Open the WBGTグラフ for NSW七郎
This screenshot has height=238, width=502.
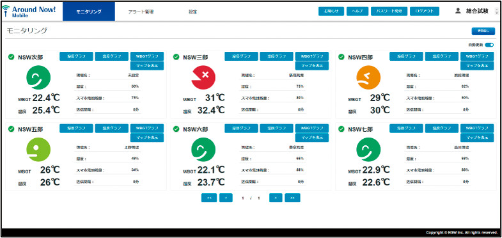coord(477,129)
